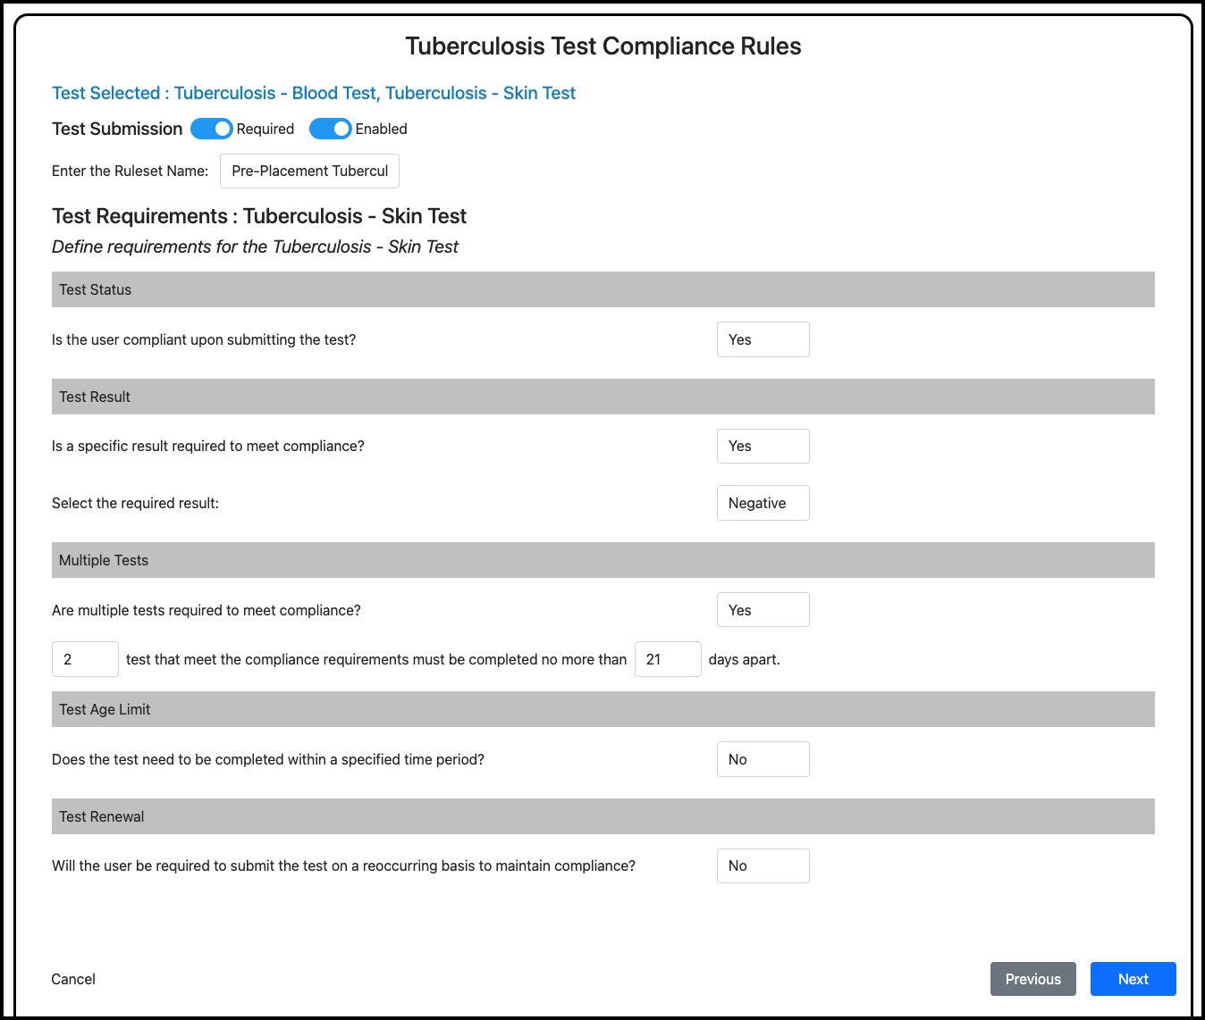
Task: Open the specified time period dropdown
Action: tap(763, 759)
